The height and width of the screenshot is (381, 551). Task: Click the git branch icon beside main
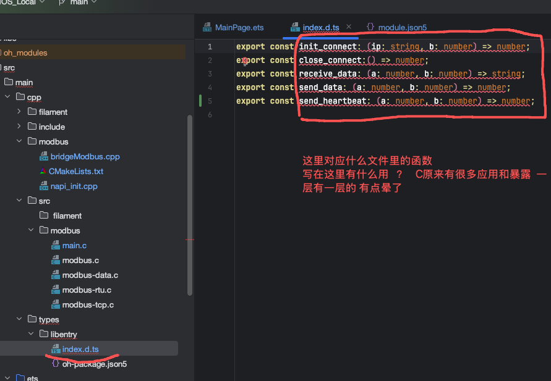click(62, 3)
